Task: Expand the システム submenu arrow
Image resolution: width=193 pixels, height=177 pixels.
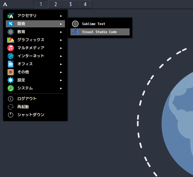Action: 61,88
